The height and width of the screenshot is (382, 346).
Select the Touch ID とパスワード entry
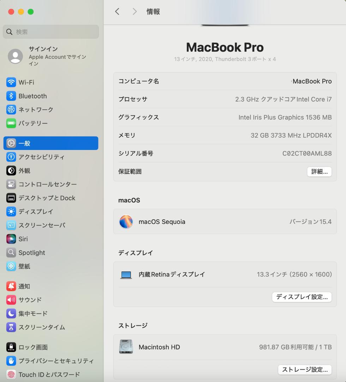tap(10, 374)
